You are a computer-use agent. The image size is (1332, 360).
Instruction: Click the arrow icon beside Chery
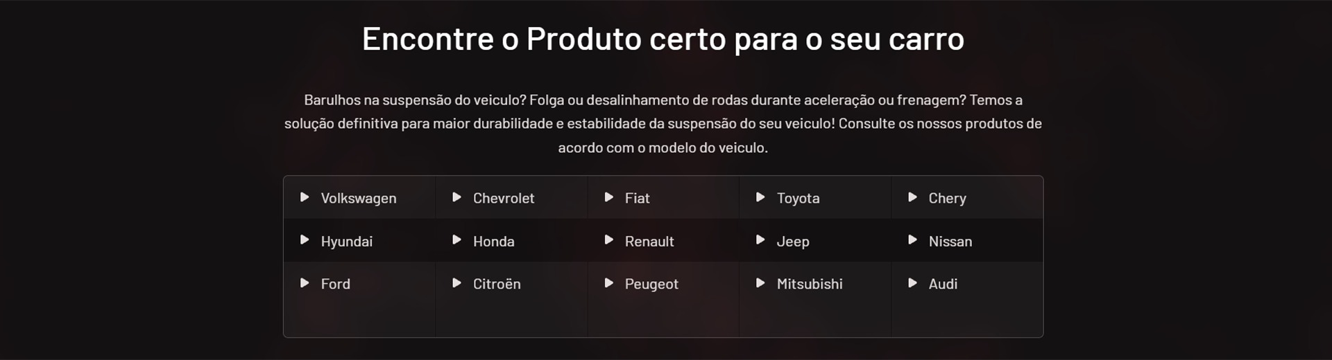pos(912,197)
